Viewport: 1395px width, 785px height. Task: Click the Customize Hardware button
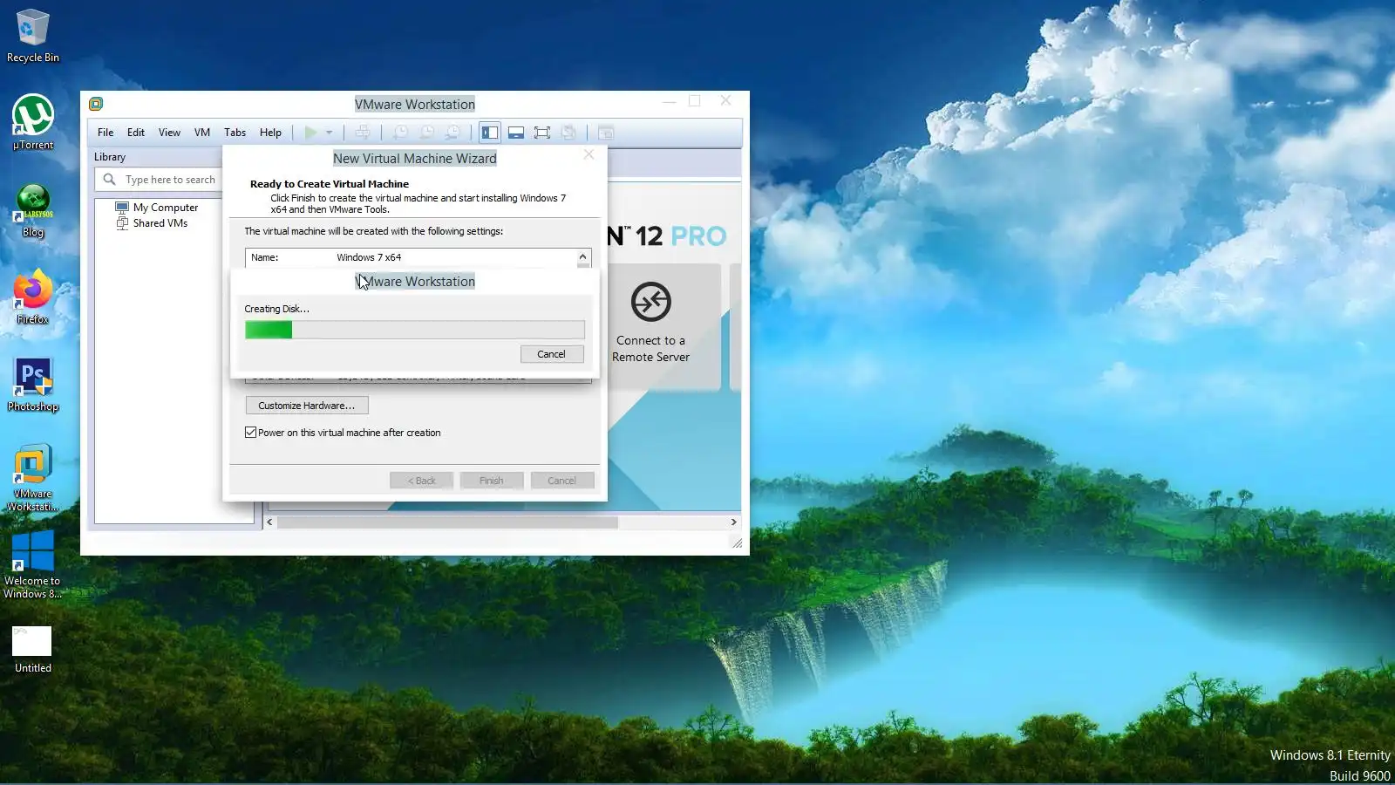(x=307, y=406)
